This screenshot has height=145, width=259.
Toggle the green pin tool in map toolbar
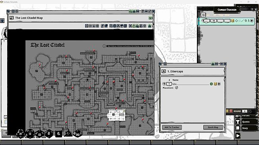134,26
